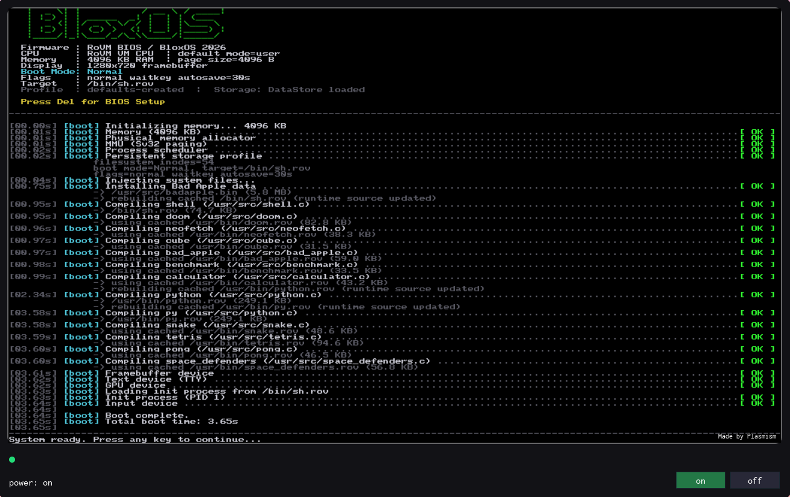Click the green power status indicator dot
Screen dimensions: 790x497
(x=12, y=460)
